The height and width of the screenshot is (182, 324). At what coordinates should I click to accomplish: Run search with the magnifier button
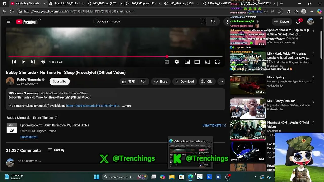click(x=213, y=21)
